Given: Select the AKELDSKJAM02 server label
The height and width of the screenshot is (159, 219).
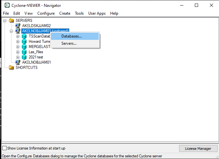Looking at the screenshot, I should (x=36, y=26).
